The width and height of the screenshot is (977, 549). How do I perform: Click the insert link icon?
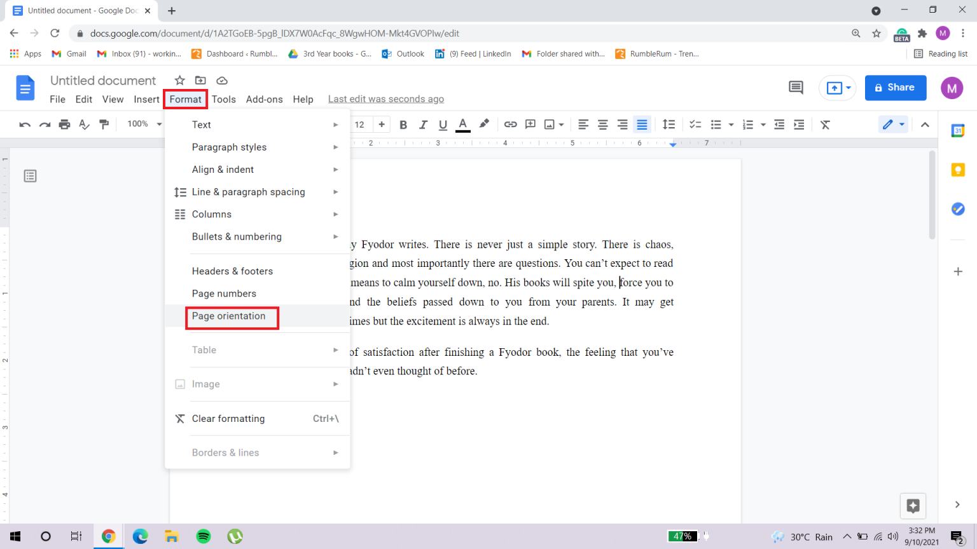click(510, 125)
